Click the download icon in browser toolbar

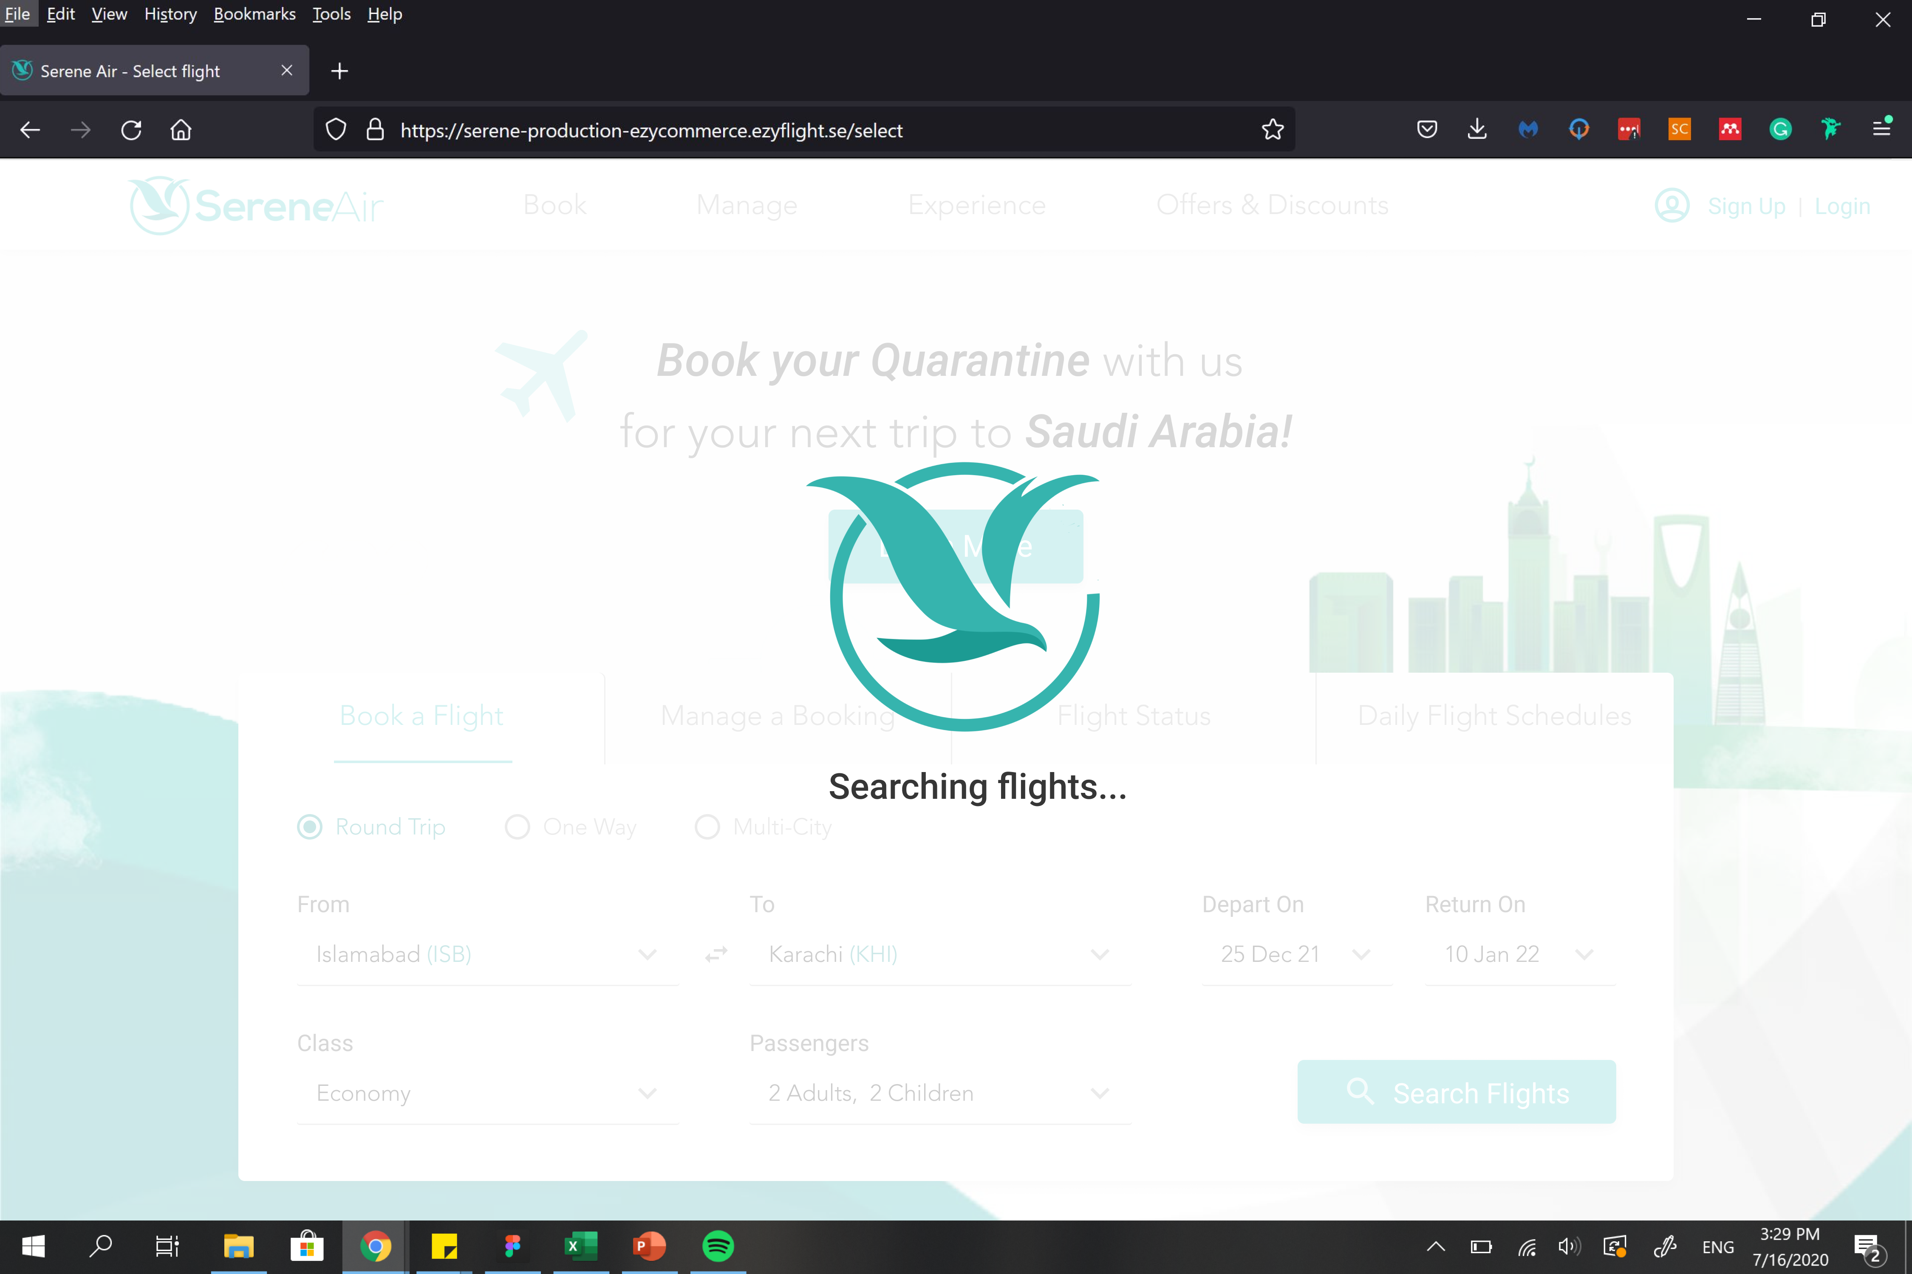click(1476, 130)
